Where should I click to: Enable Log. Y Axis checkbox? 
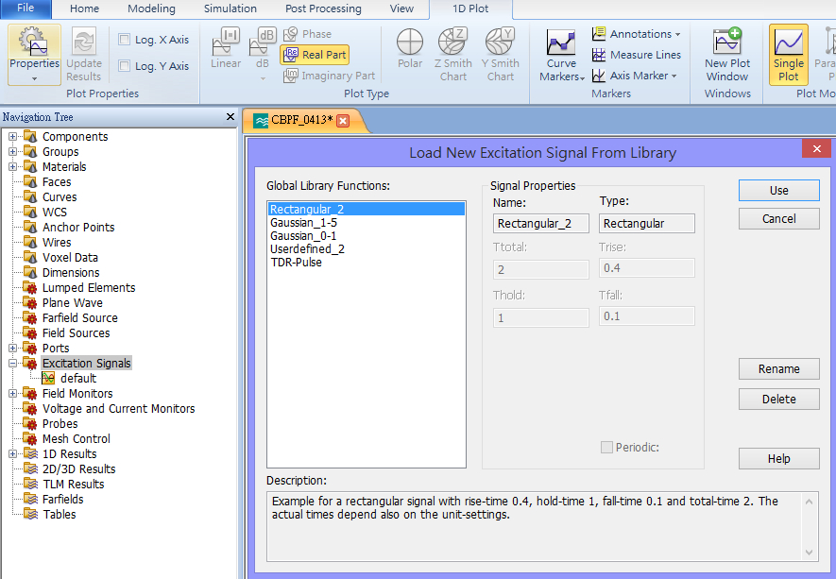125,65
